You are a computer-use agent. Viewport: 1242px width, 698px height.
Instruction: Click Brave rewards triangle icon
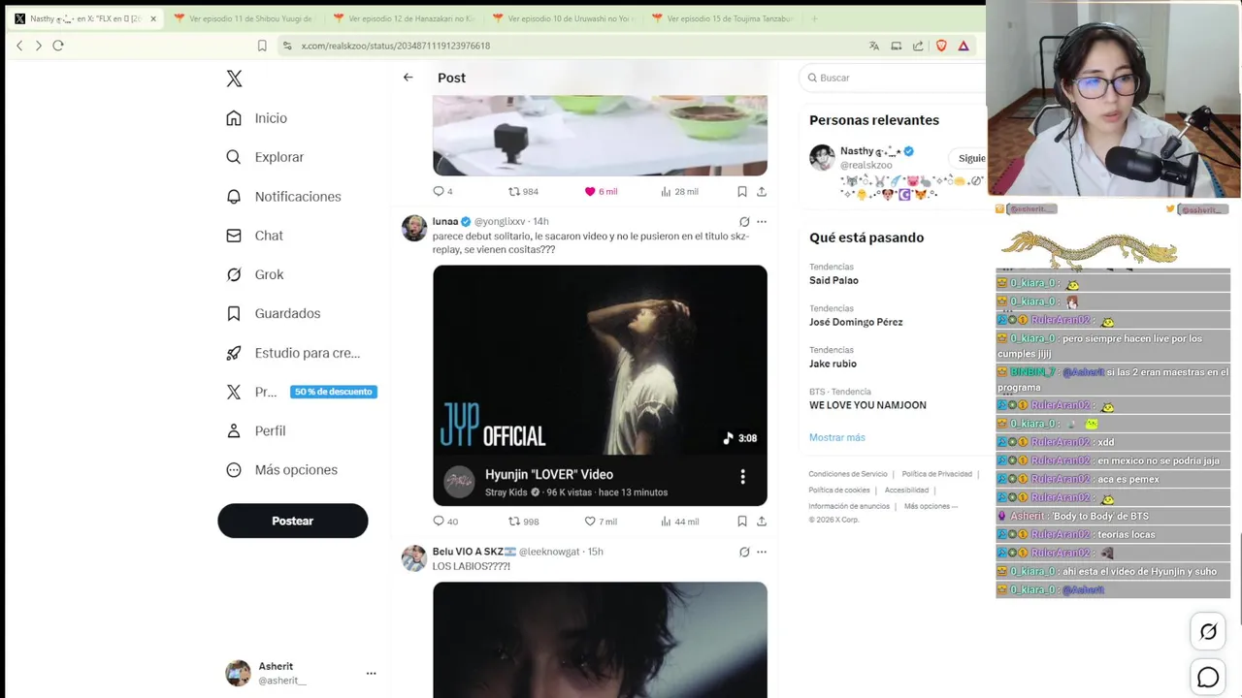(964, 46)
